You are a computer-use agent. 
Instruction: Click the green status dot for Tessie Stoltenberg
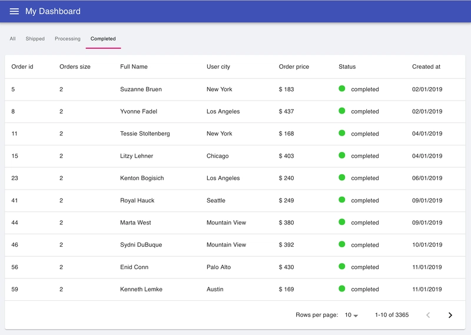pos(342,133)
